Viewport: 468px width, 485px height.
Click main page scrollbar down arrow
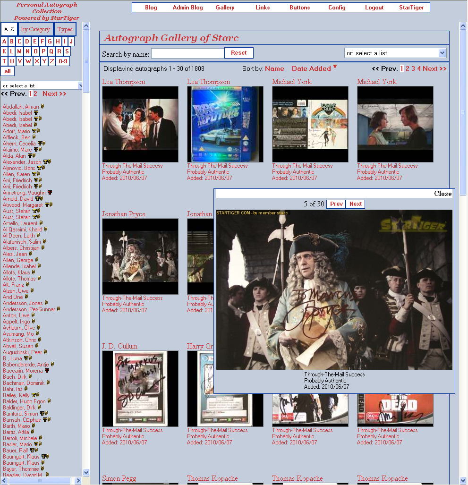tap(463, 480)
